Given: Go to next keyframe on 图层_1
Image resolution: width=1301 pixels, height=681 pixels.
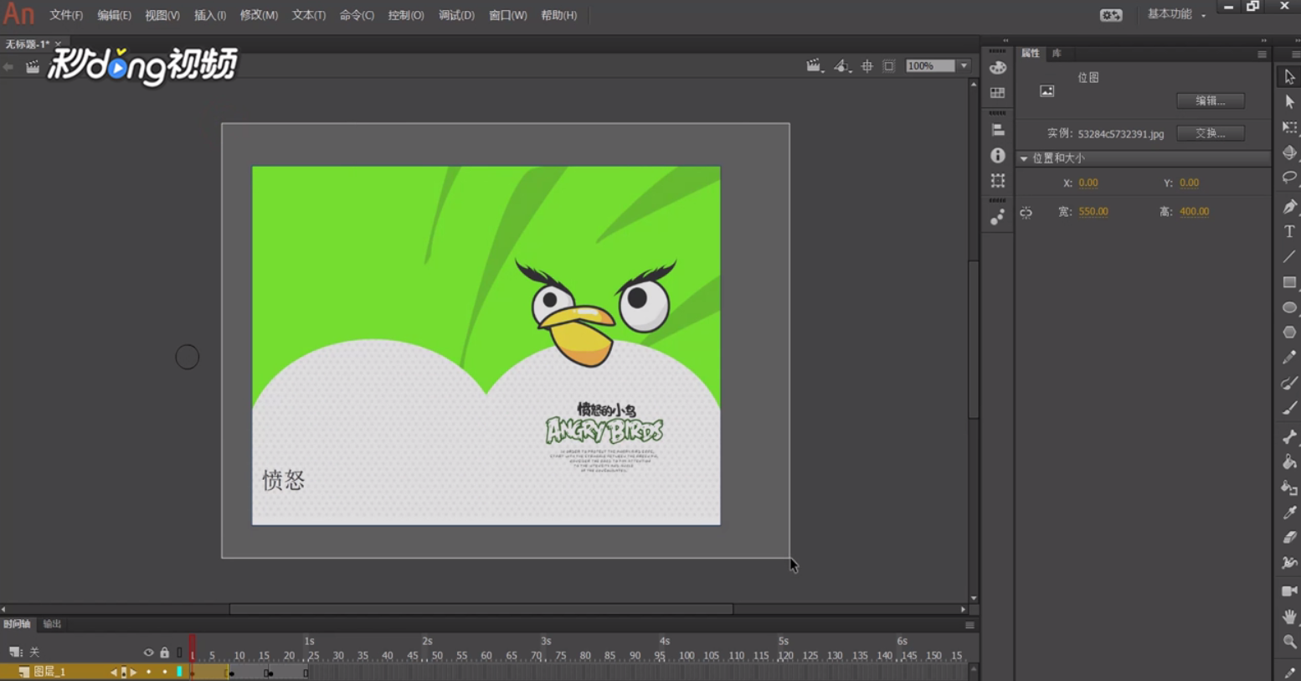Looking at the screenshot, I should 133,672.
